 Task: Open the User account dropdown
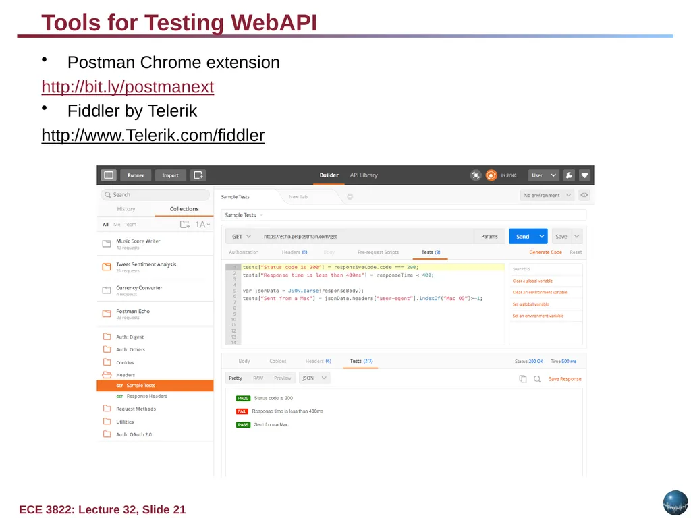[x=544, y=175]
